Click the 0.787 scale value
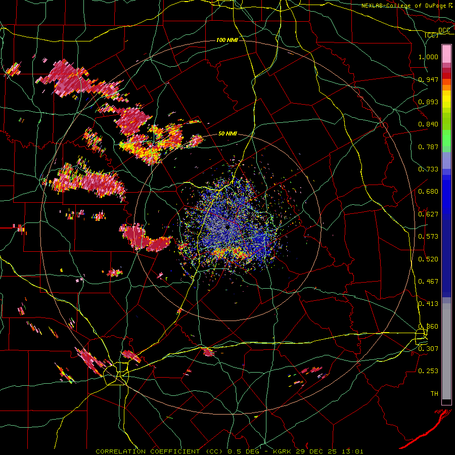Image resolution: width=455 pixels, height=455 pixels. [428, 147]
